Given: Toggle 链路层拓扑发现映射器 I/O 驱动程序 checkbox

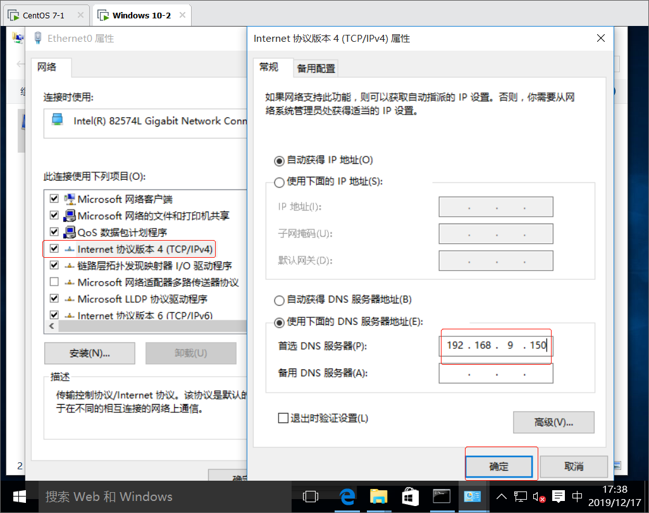Looking at the screenshot, I should pyautogui.click(x=54, y=265).
